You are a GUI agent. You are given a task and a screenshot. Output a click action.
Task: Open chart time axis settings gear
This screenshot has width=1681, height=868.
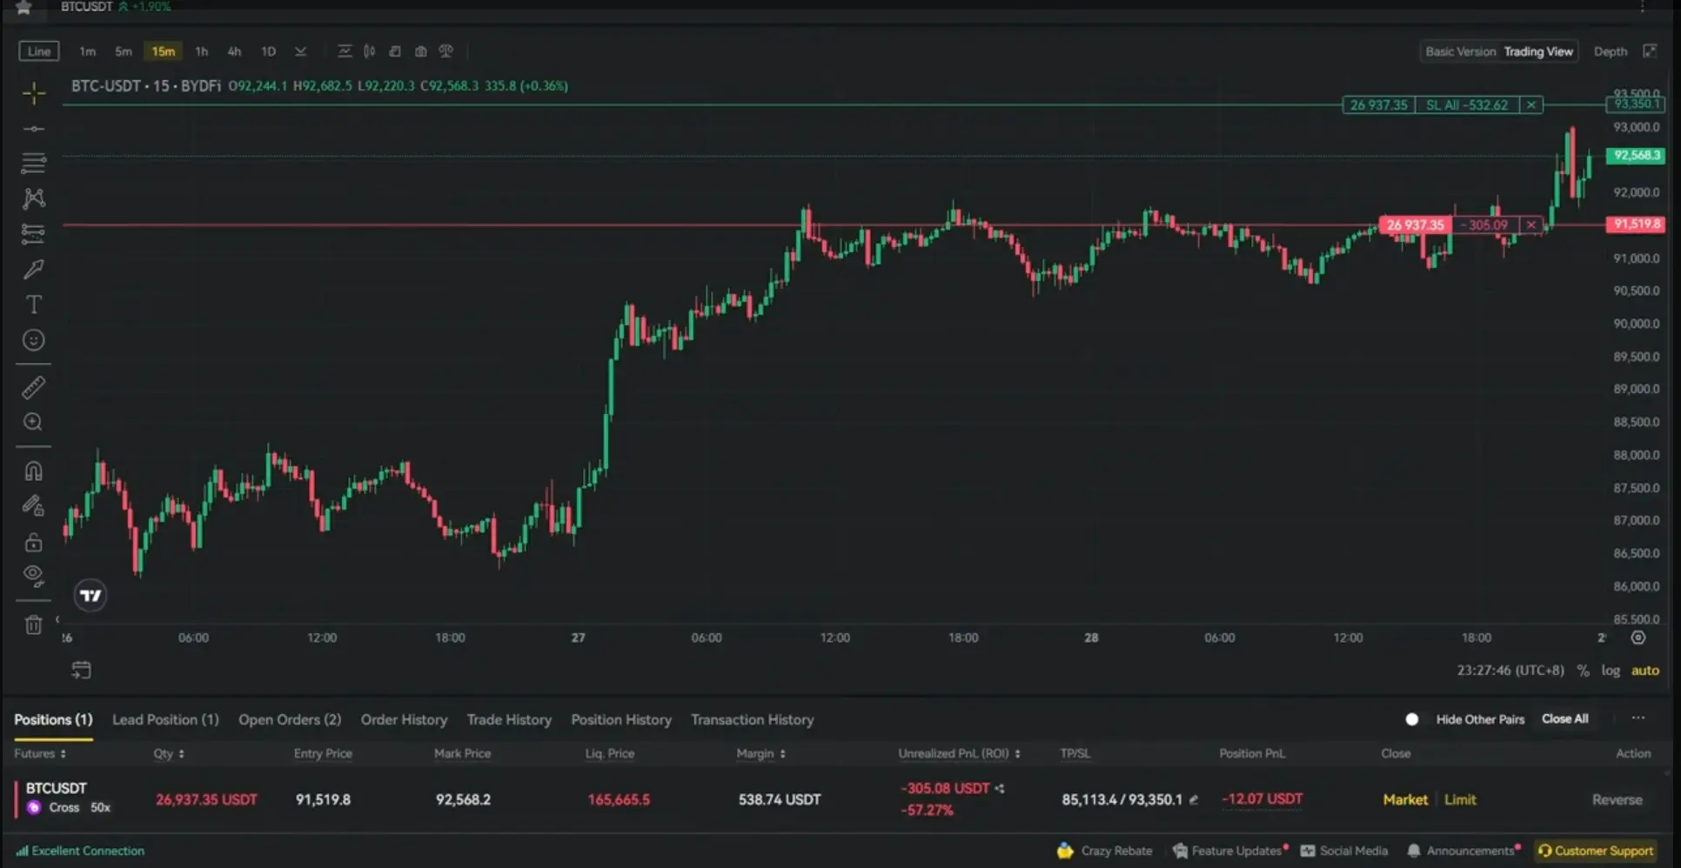point(1638,638)
